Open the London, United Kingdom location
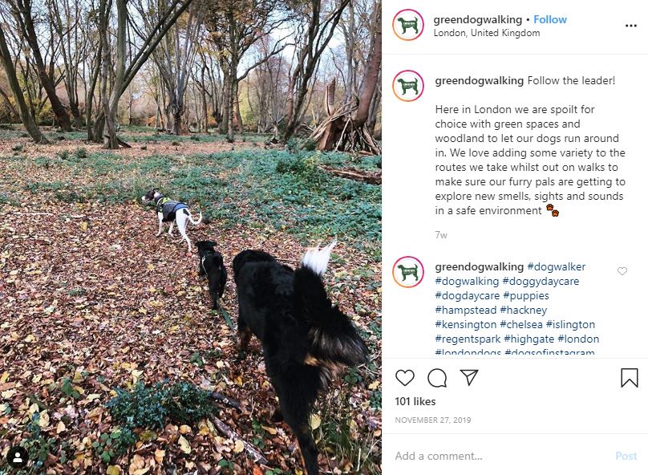Viewport: 648px width, 475px height. [487, 33]
